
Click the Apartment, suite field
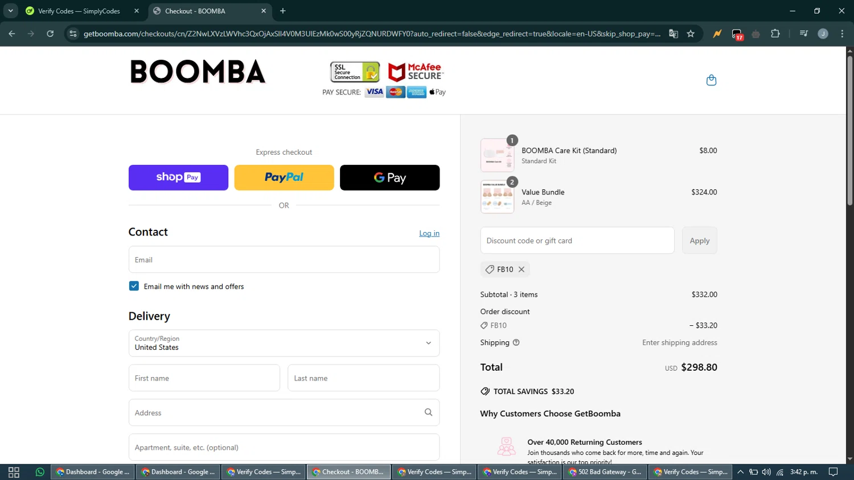pyautogui.click(x=284, y=447)
